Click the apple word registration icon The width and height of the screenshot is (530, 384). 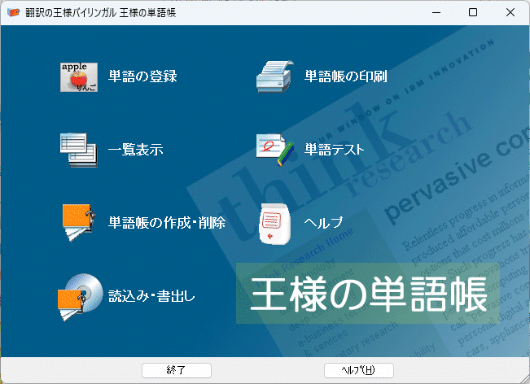coord(79,77)
